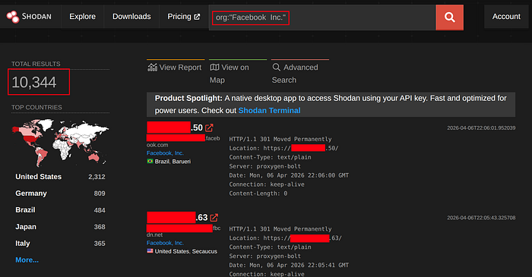
Task: Open result IP address ending .63
Action: pos(177,217)
